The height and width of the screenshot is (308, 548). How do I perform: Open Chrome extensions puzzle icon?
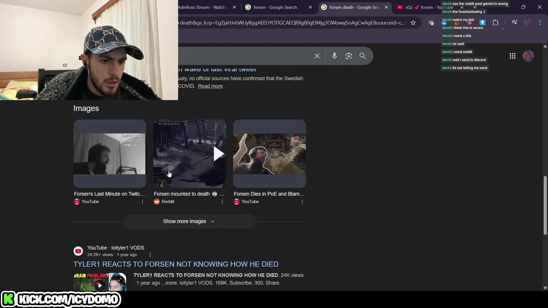click(x=495, y=23)
